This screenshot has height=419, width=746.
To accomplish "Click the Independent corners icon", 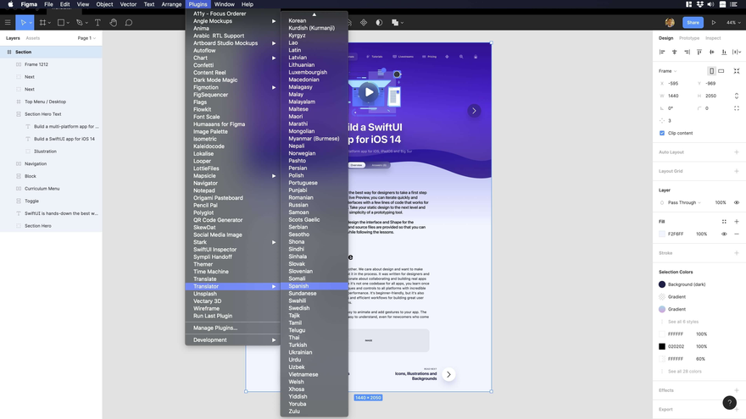I will point(737,108).
